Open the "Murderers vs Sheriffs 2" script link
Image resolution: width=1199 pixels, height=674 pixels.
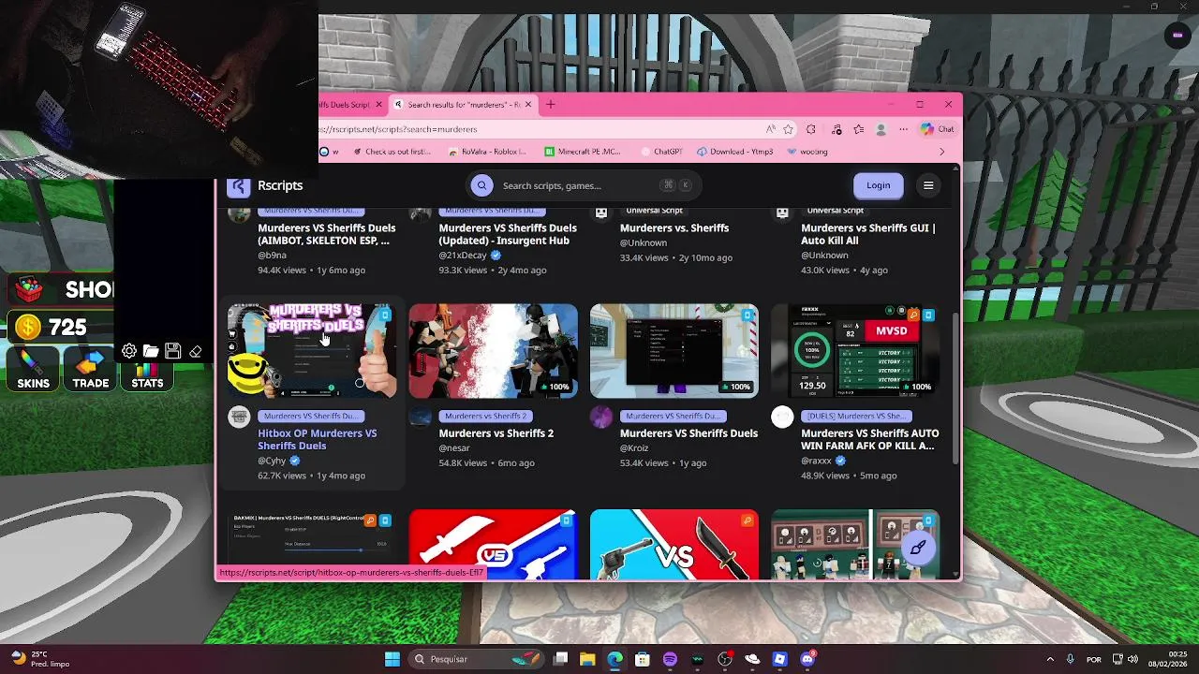pyautogui.click(x=496, y=433)
